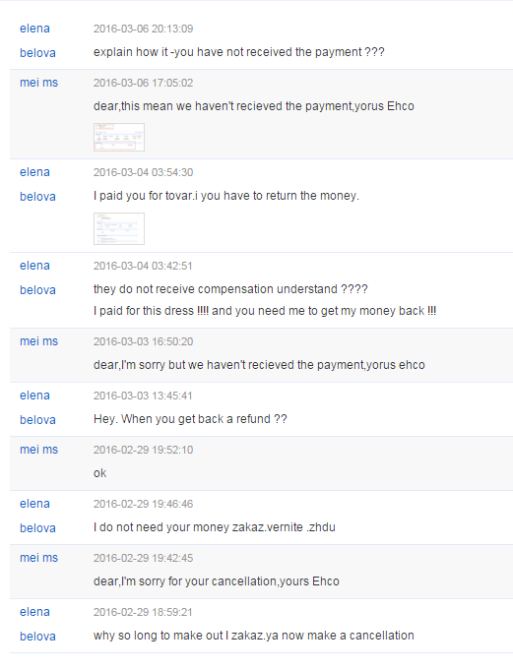Click mei ms name on 17:05:02 message

coord(38,83)
